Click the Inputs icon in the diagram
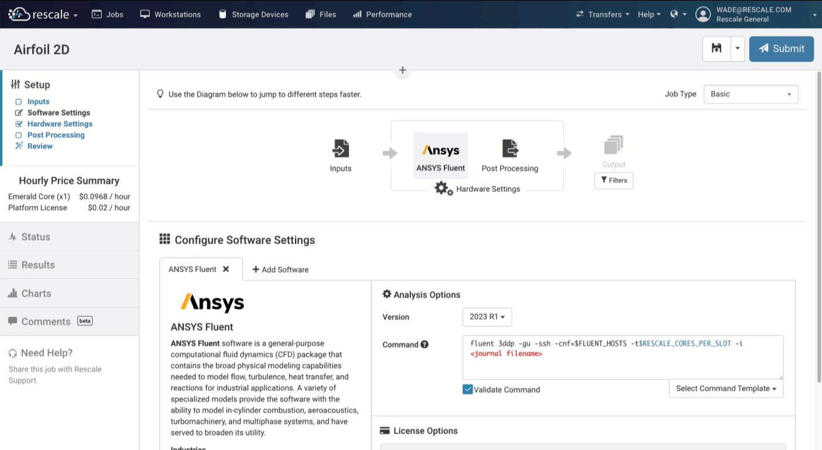Image resolution: width=822 pixels, height=450 pixels. tap(341, 148)
